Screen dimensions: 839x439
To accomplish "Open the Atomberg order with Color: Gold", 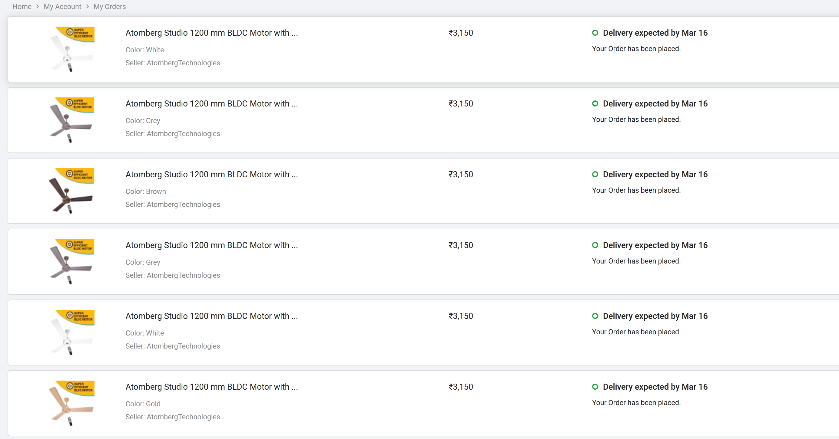I will 212,387.
